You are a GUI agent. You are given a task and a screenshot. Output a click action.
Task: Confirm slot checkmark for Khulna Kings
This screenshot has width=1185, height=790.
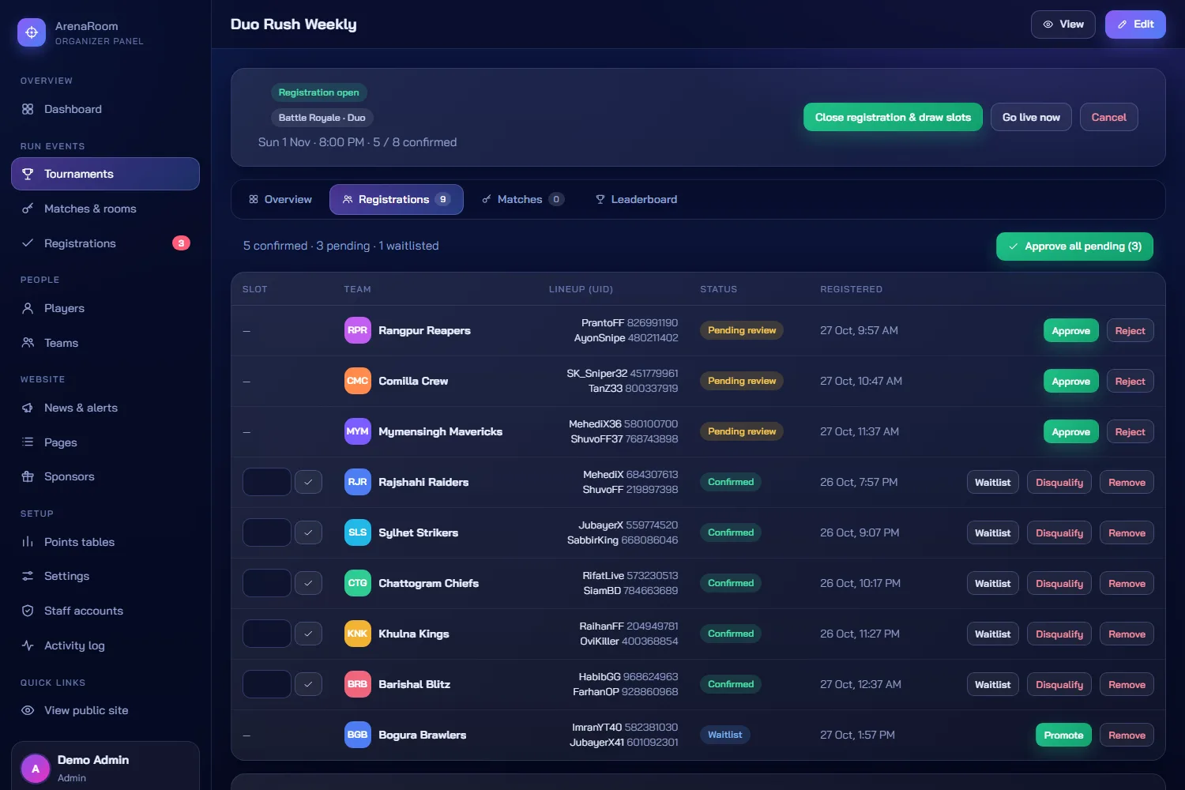coord(308,634)
